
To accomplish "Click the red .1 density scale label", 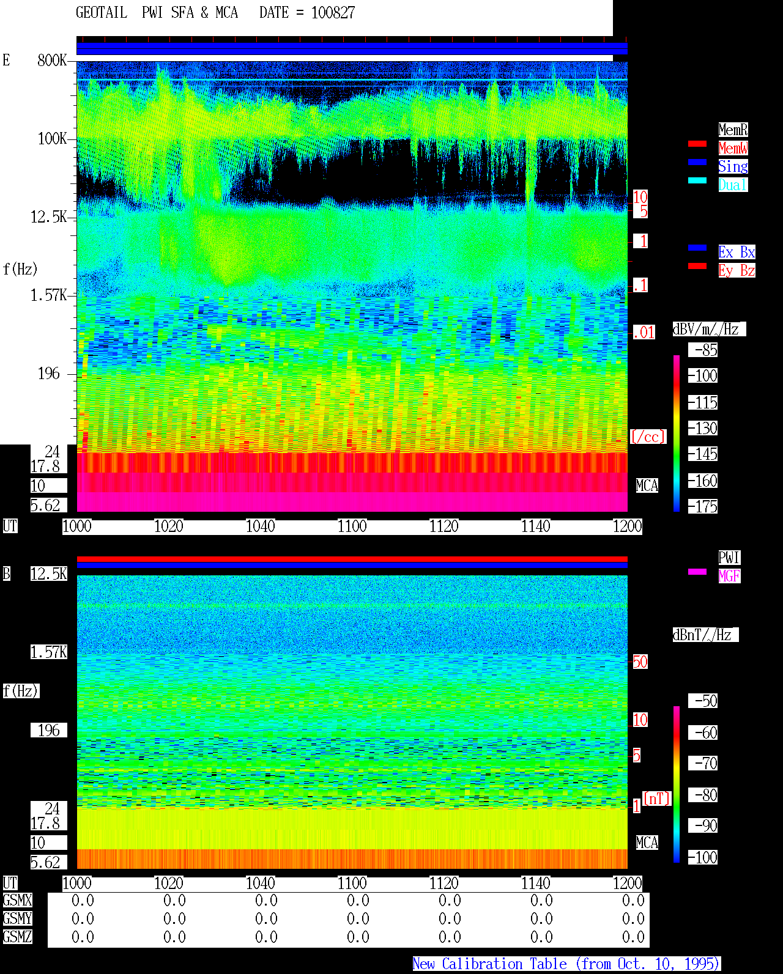I will (x=640, y=285).
